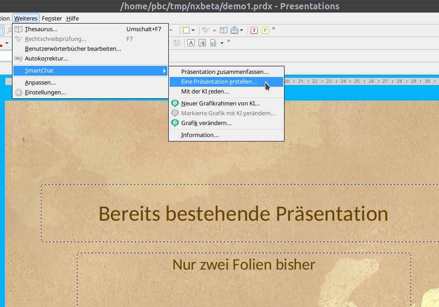Click the Autokorrektur abc icon

tap(19, 58)
